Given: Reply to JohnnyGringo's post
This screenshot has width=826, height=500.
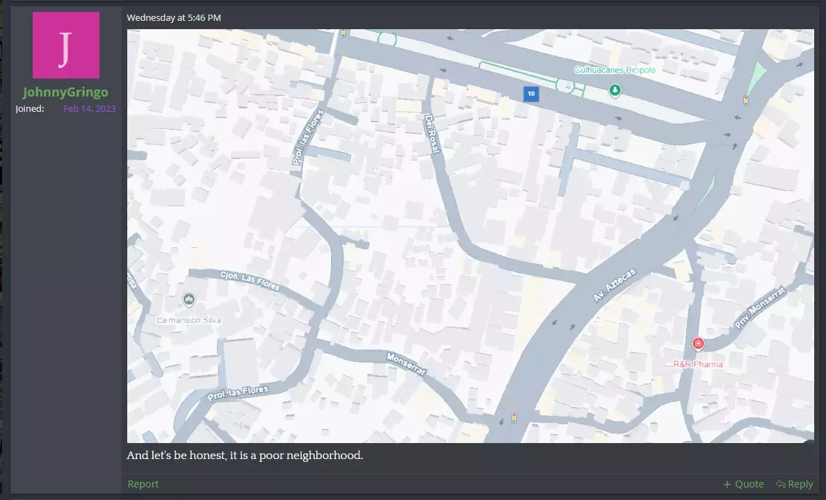Looking at the screenshot, I should tap(795, 484).
